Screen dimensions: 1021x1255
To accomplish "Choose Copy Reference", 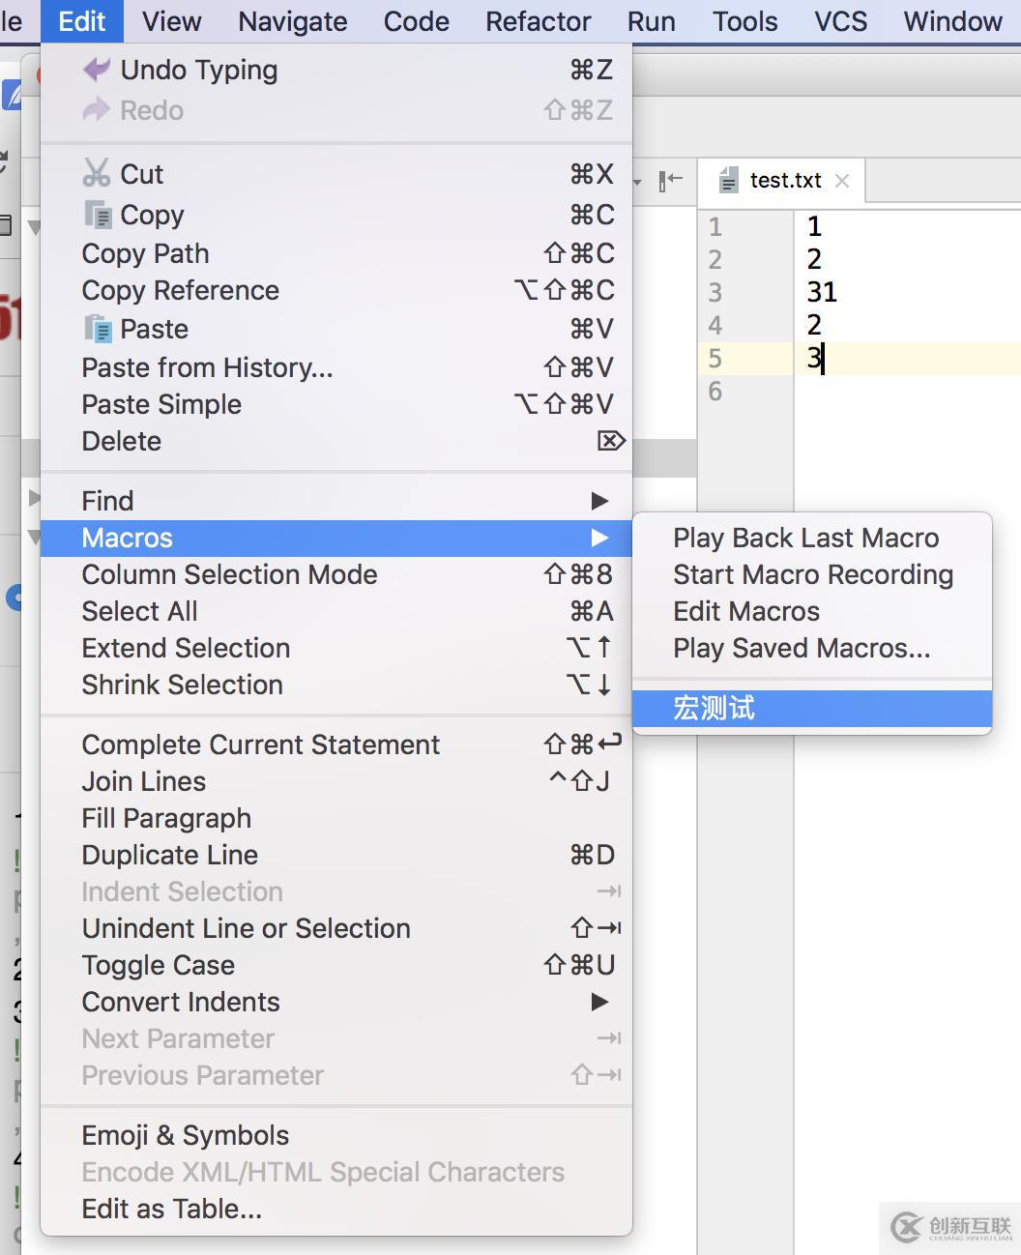I will 336,290.
